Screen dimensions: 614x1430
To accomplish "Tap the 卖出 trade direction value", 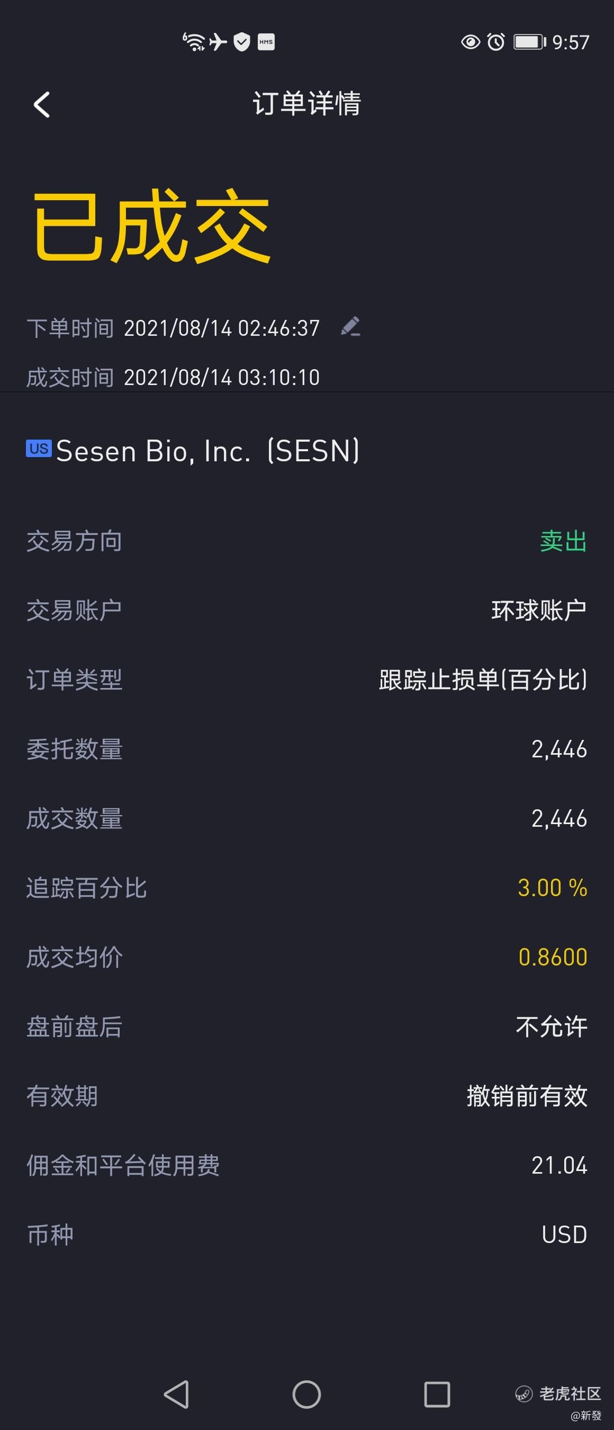I will (563, 541).
